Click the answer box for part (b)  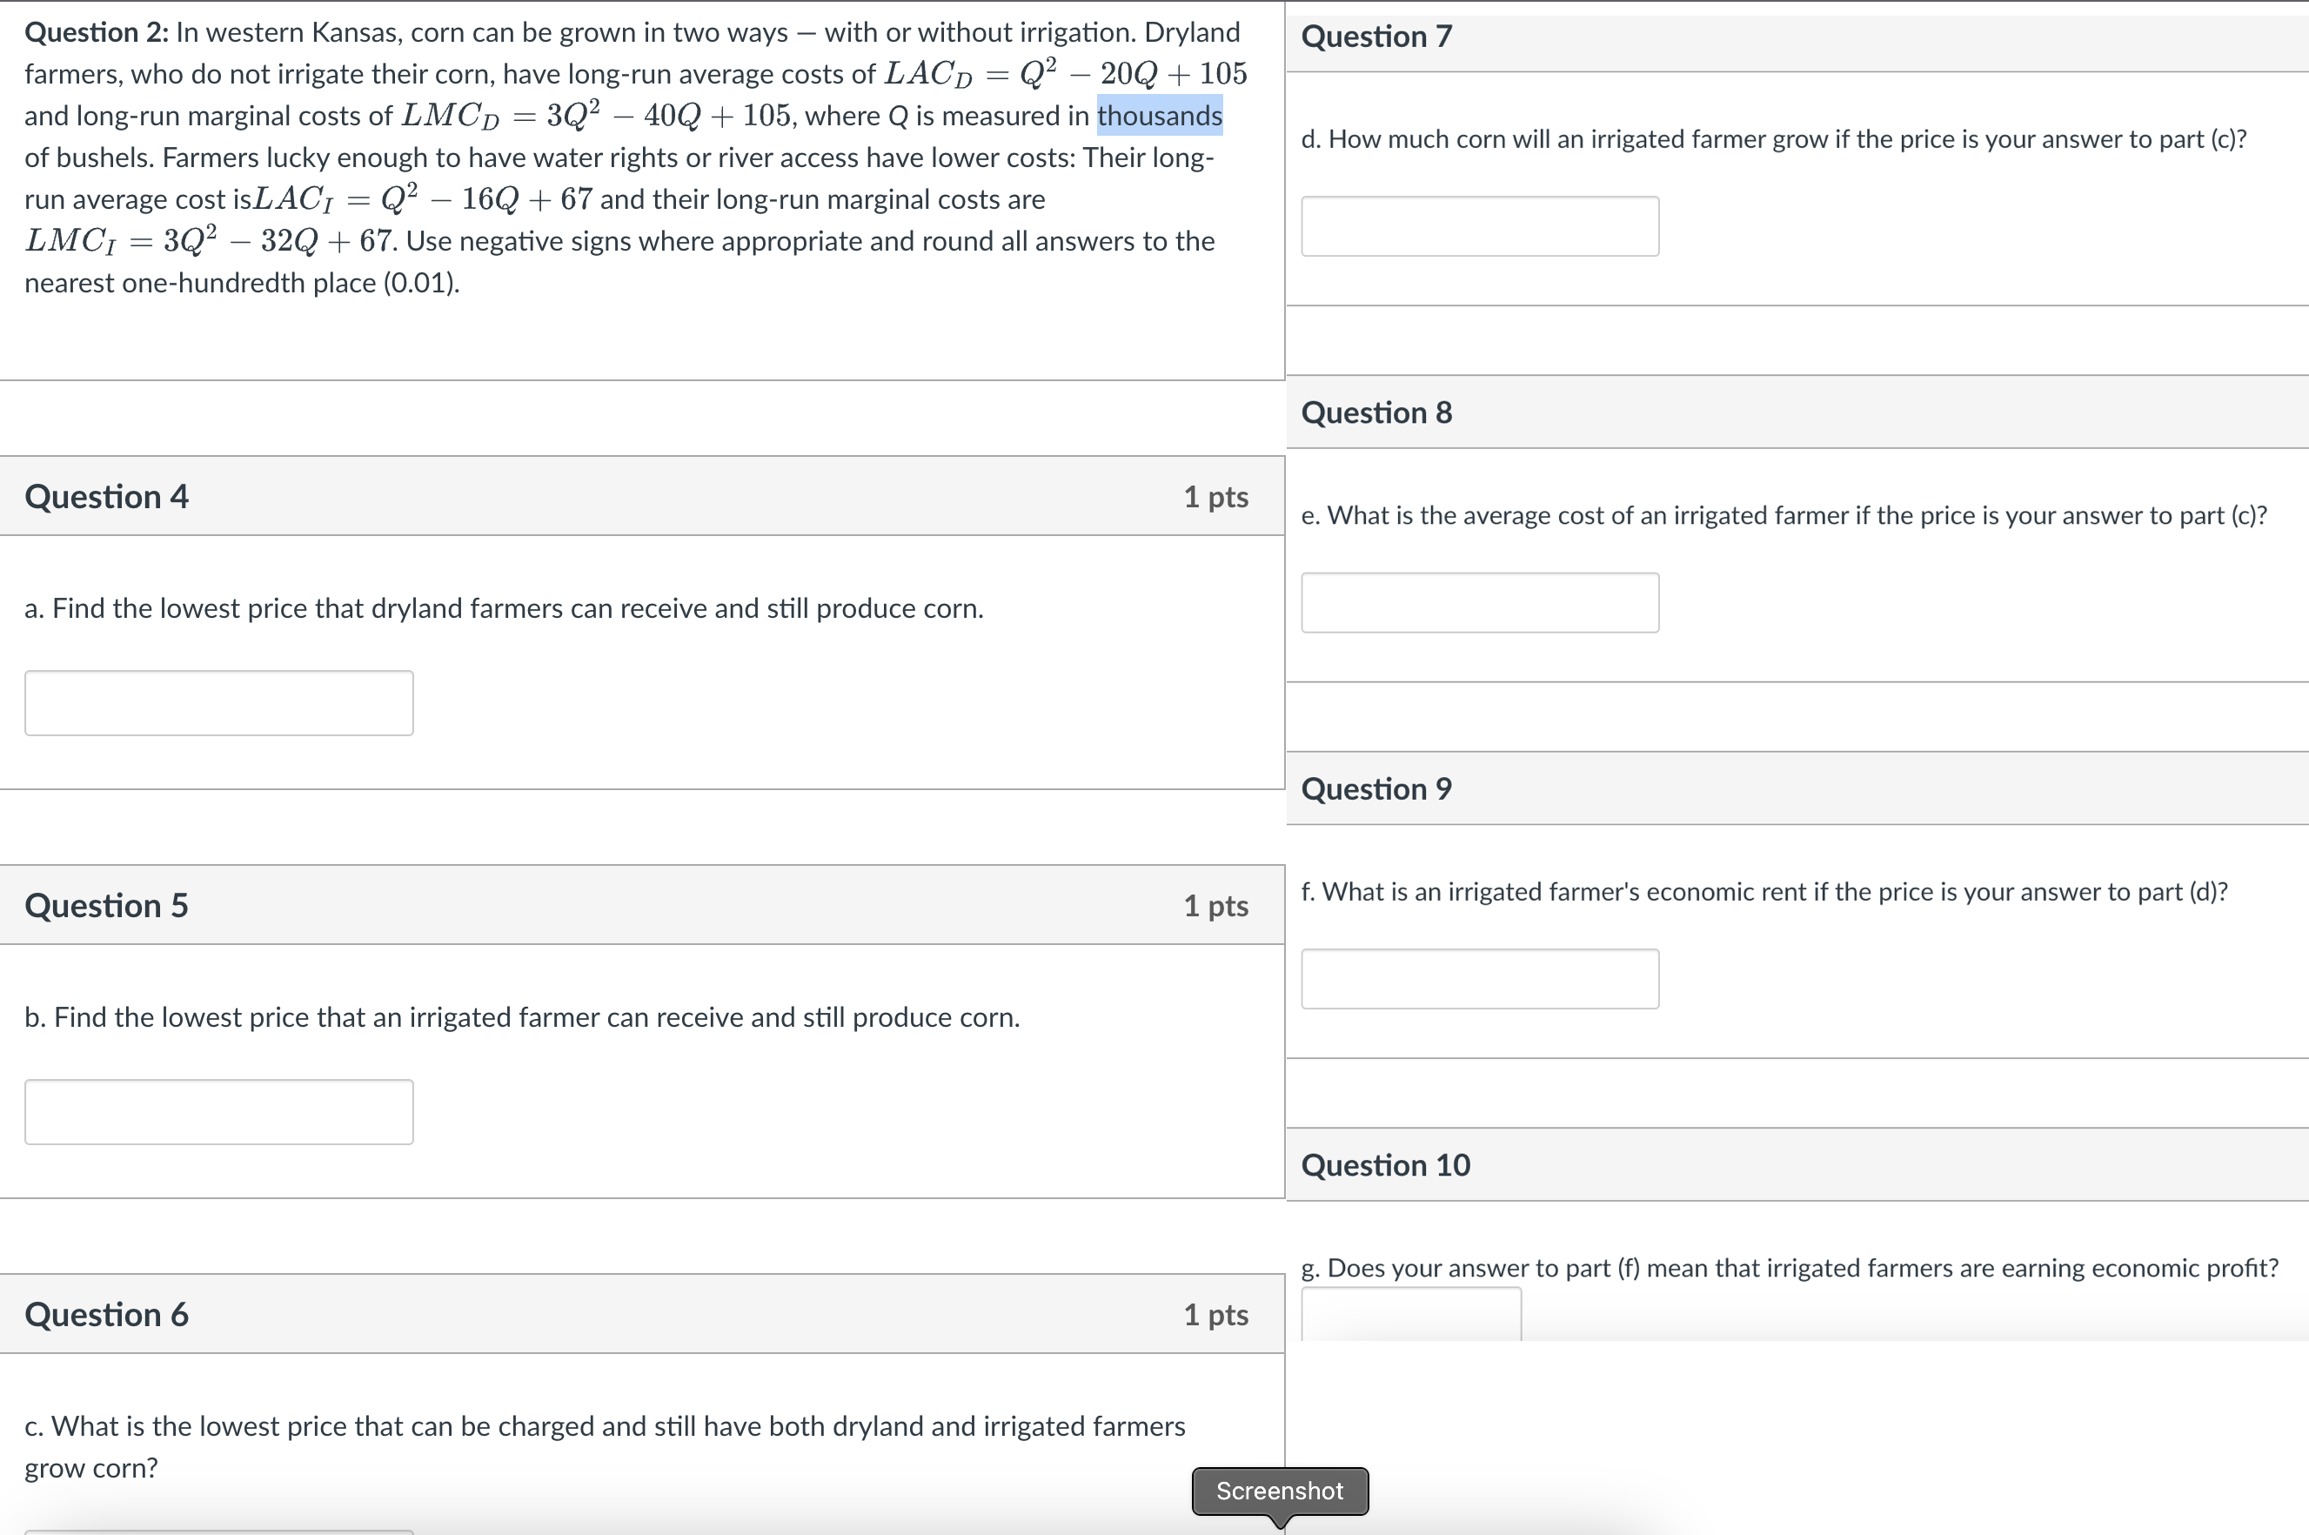218,1111
